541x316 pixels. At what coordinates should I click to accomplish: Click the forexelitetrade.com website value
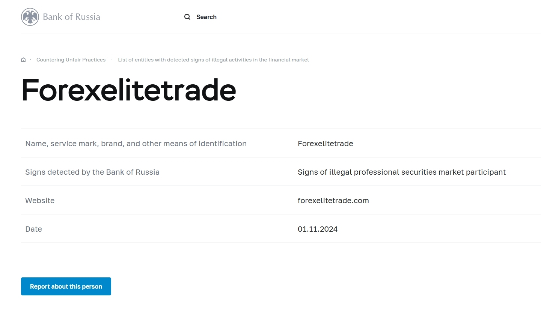click(333, 201)
